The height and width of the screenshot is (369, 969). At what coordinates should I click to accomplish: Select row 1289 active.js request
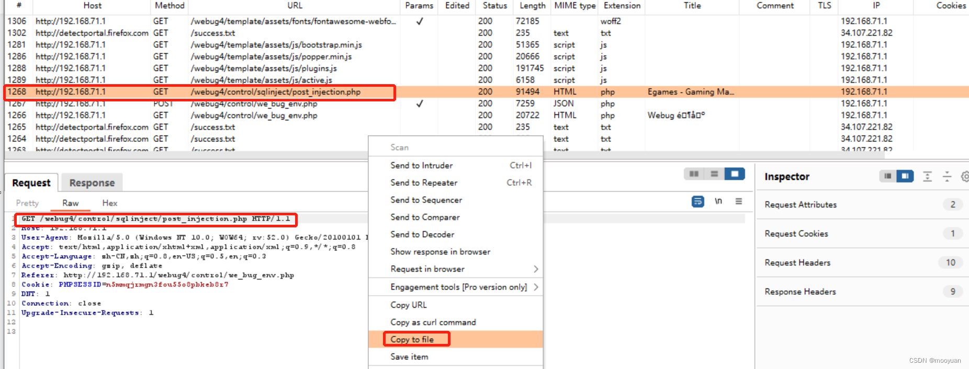click(x=487, y=80)
